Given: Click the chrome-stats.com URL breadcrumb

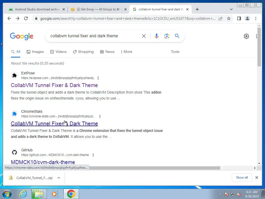Looking at the screenshot, I should coord(58,116).
